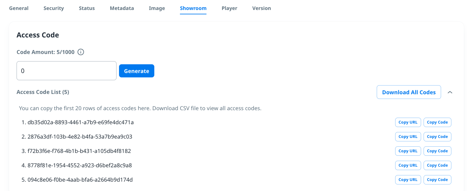The image size is (467, 191).
Task: Copy URL for code 8778f81e
Action: tap(408, 165)
